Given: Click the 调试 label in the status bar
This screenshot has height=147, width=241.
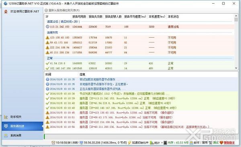Looking at the screenshot, I should click(216, 143).
